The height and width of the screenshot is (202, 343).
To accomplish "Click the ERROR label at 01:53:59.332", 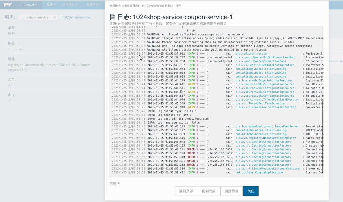I will [x=190, y=165].
